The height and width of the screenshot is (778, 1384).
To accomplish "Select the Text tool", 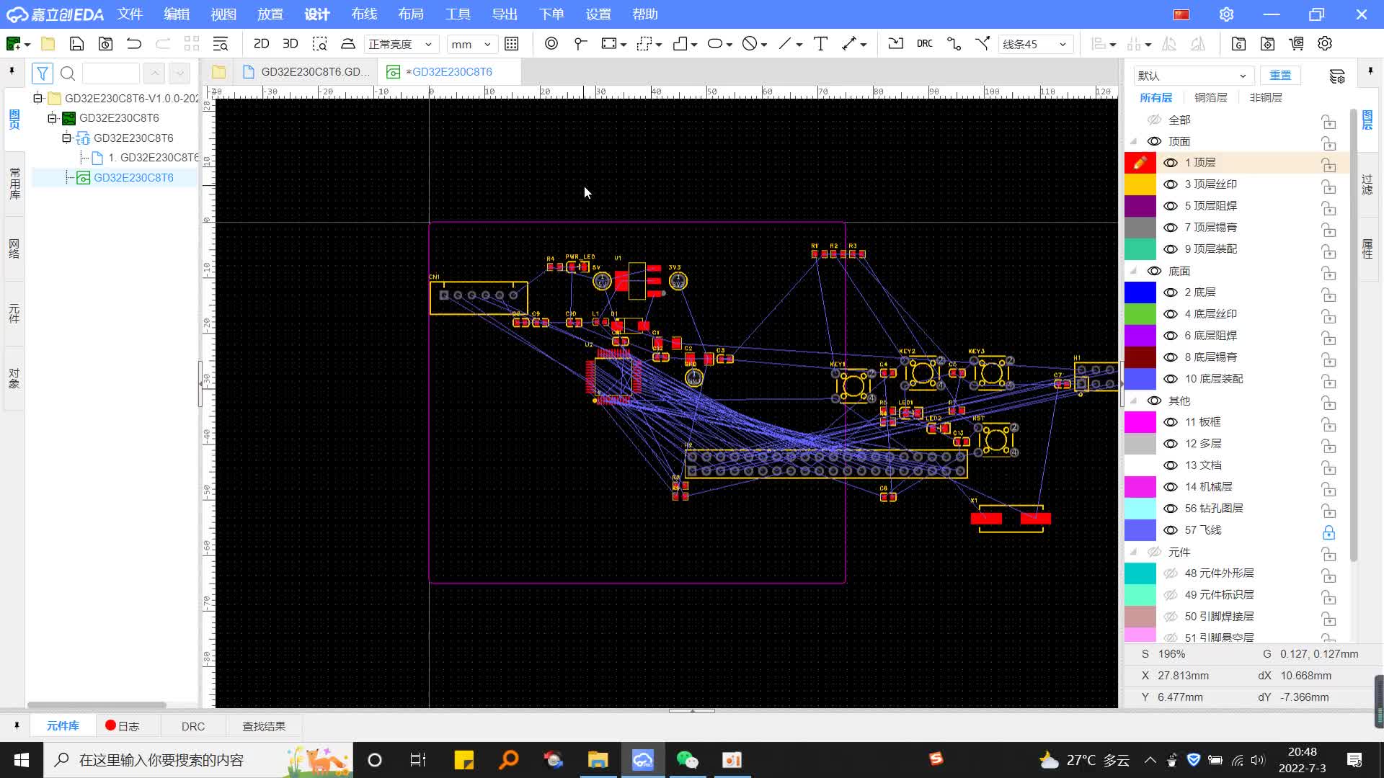I will click(x=820, y=44).
